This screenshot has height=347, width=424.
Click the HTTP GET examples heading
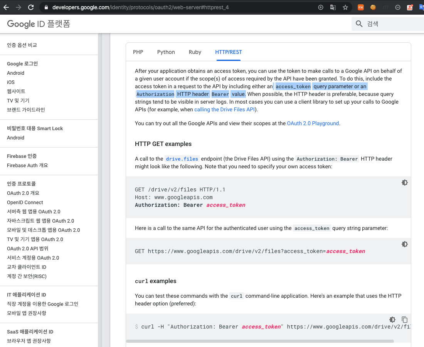click(x=163, y=144)
